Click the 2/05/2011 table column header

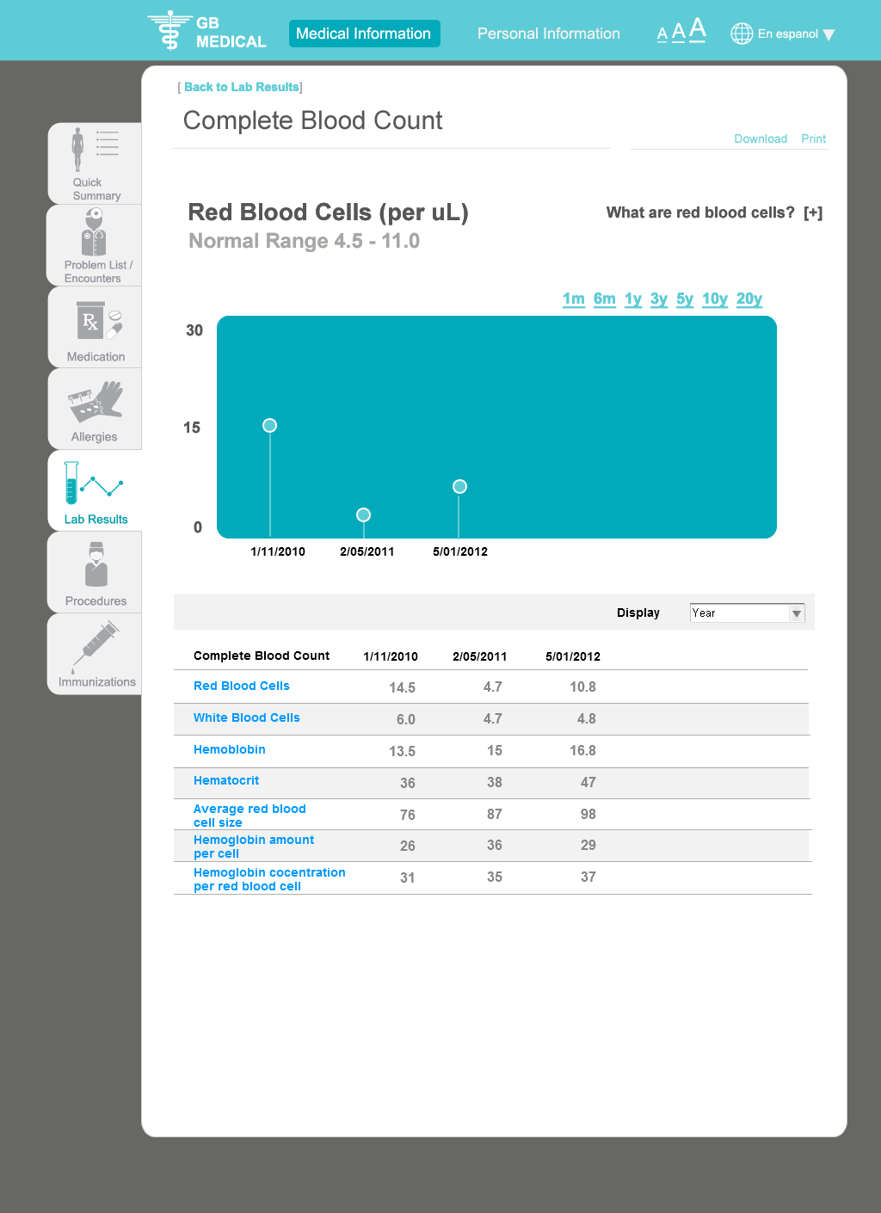click(x=480, y=656)
